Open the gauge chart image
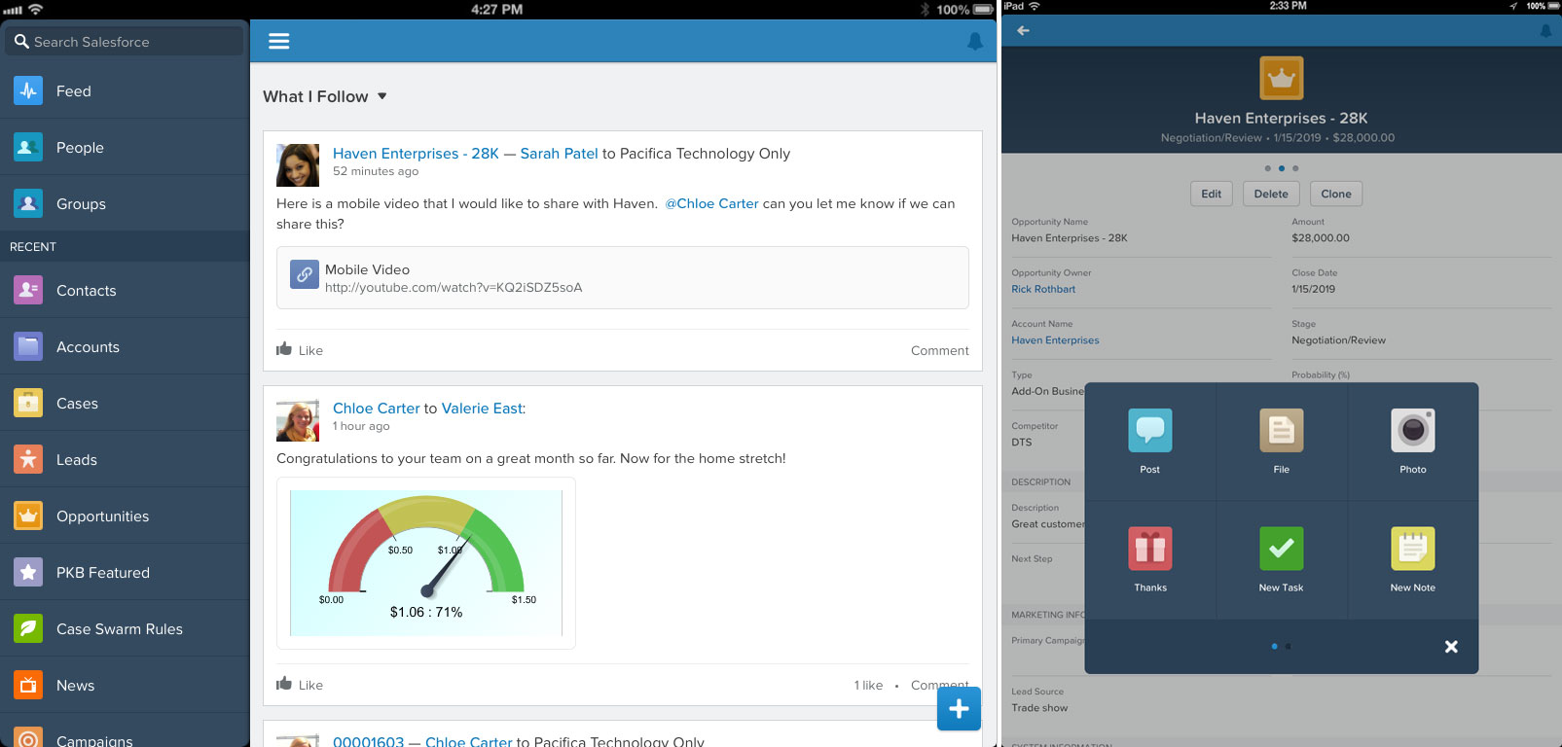The image size is (1562, 747). 426,563
